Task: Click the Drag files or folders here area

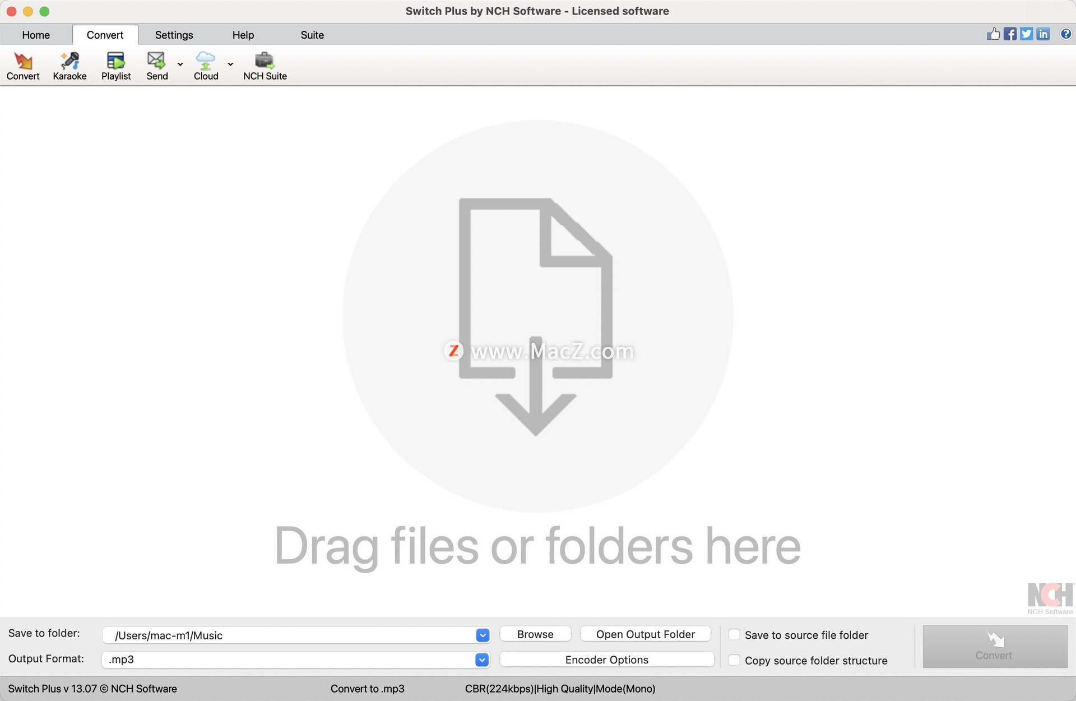Action: [538, 347]
